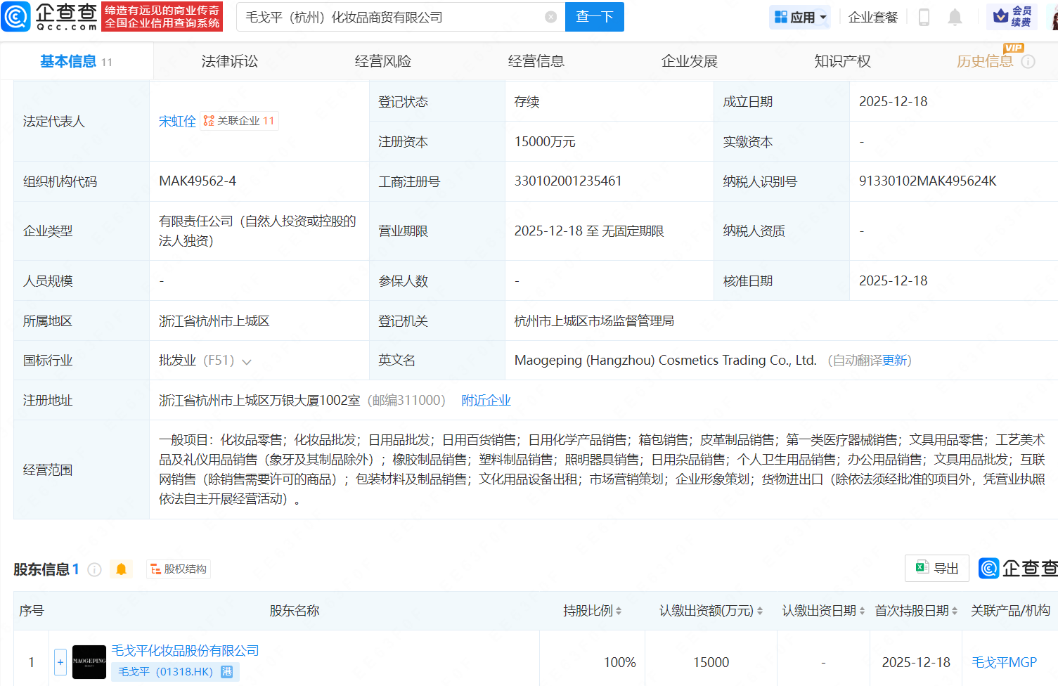
Task: Click the MAOGEPING shareholder logo thumbnail
Action: 89,661
